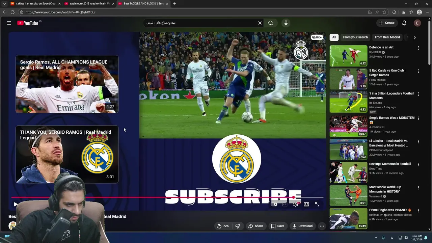Select the Best TACKLES AND BLOCKS tab

[143, 4]
